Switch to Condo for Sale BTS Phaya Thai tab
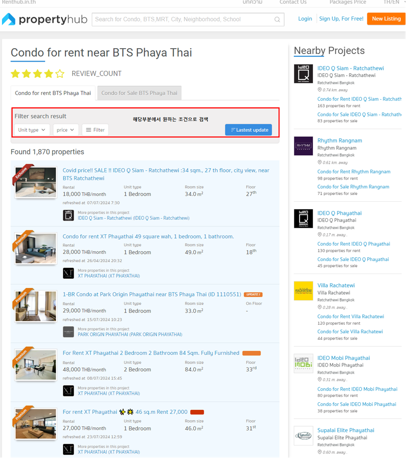Screen dimensions: 406x460 click(x=139, y=93)
